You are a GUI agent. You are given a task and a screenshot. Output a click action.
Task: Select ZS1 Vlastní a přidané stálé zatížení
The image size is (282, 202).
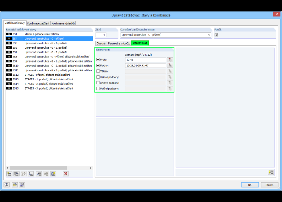(x=49, y=34)
